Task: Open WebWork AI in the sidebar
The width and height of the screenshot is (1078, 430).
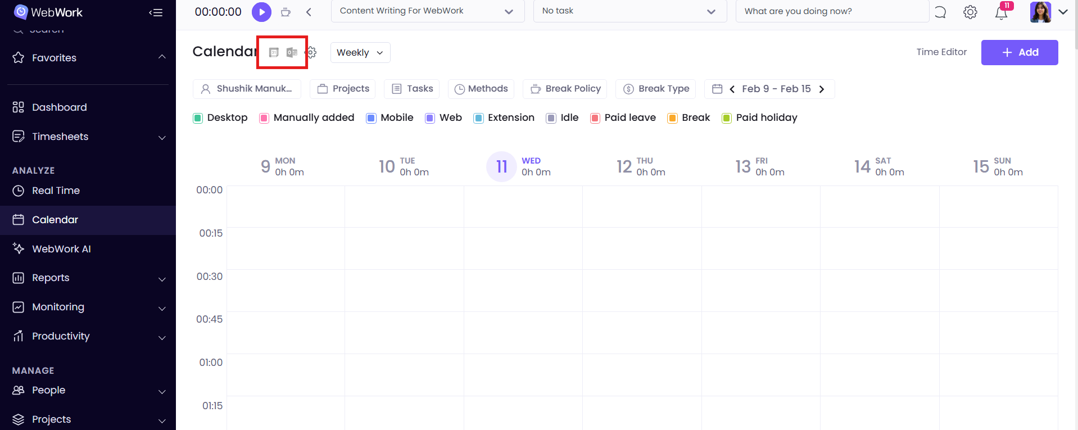Action: (61, 249)
